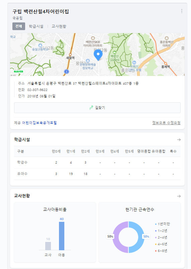The image size is (191, 269).
Task: Click the 만0세 column header
Action: click(56, 151)
